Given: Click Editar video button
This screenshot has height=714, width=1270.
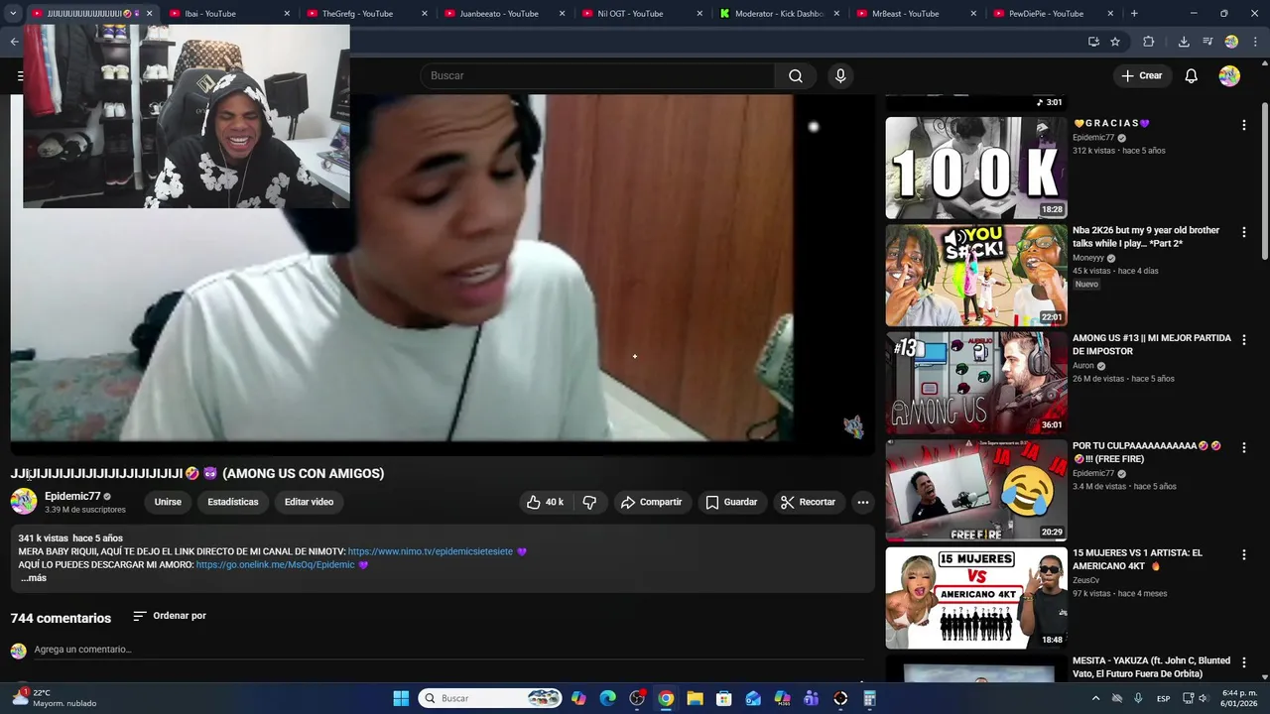Looking at the screenshot, I should pos(309,502).
